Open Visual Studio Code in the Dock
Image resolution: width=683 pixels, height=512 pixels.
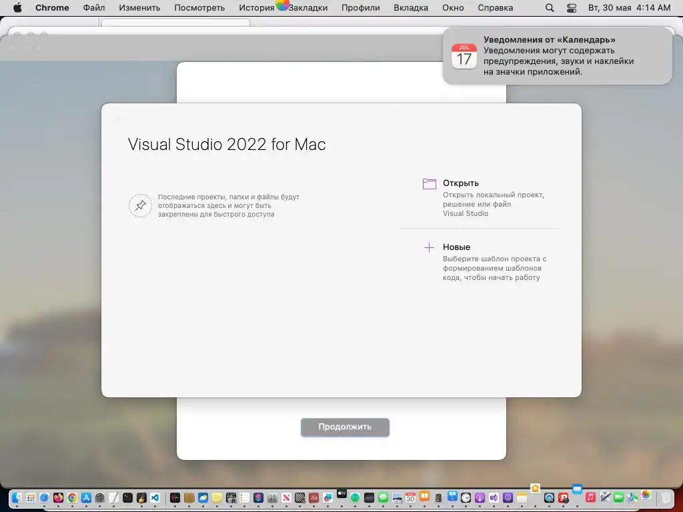tap(155, 497)
